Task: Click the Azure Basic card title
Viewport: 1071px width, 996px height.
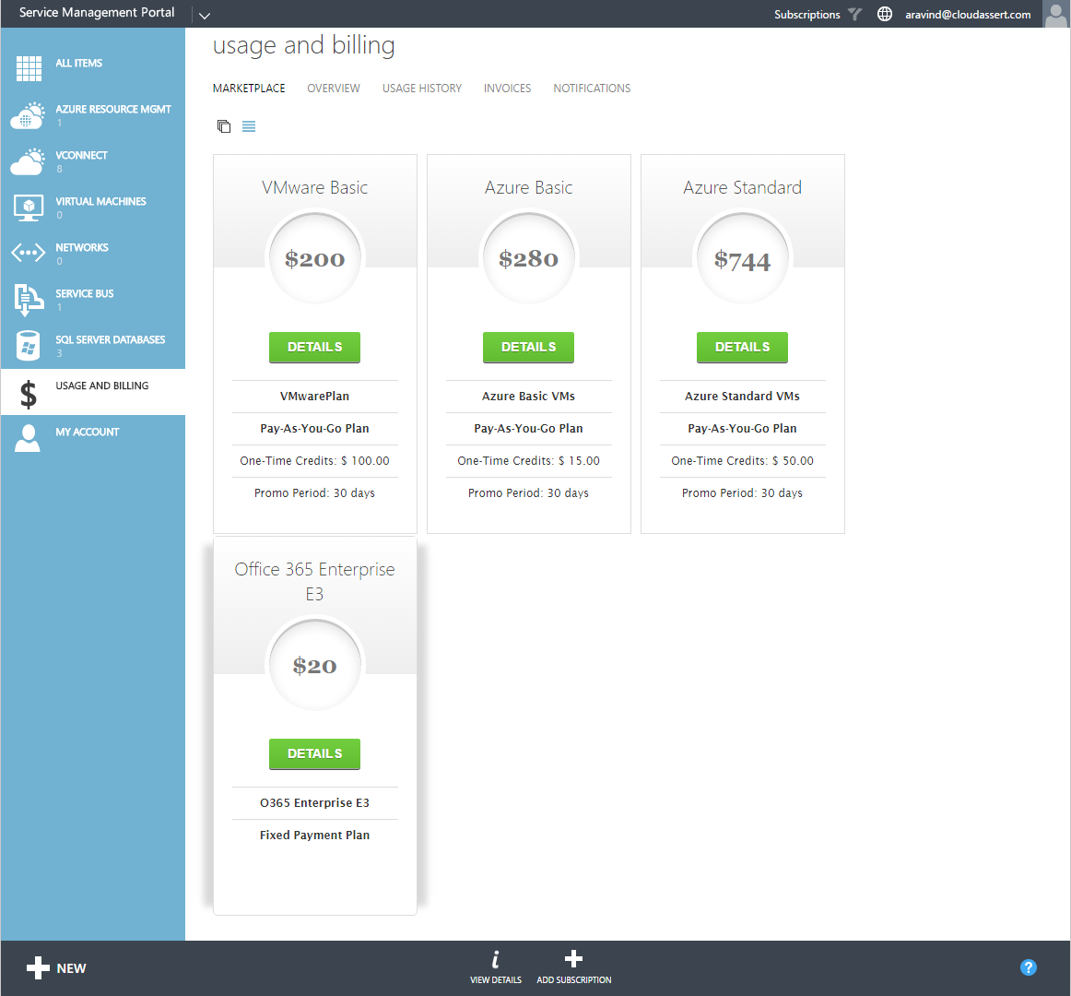Action: pos(529,187)
